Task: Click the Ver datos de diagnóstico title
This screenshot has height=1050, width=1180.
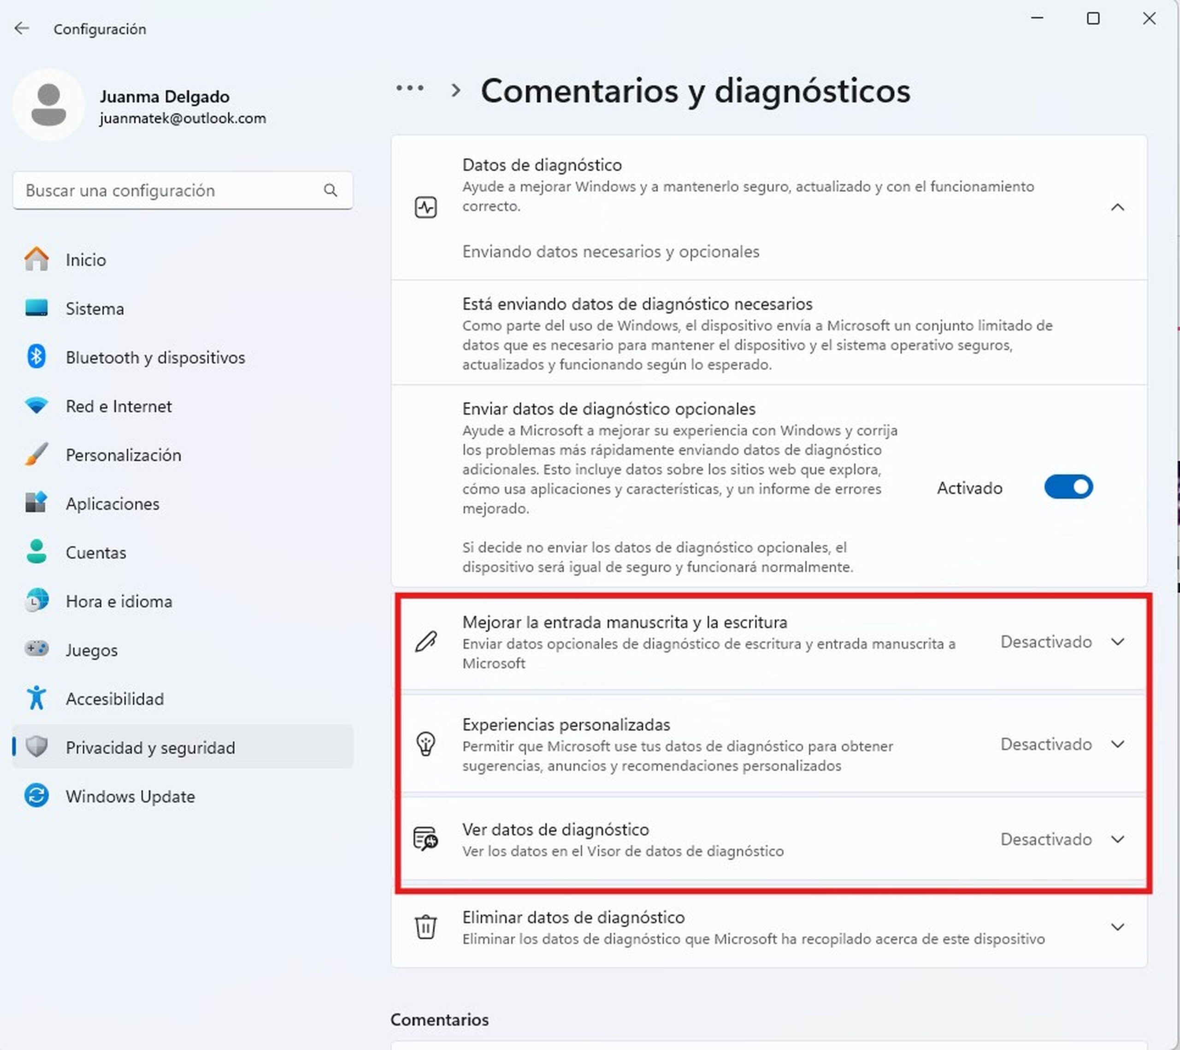Action: coord(555,829)
